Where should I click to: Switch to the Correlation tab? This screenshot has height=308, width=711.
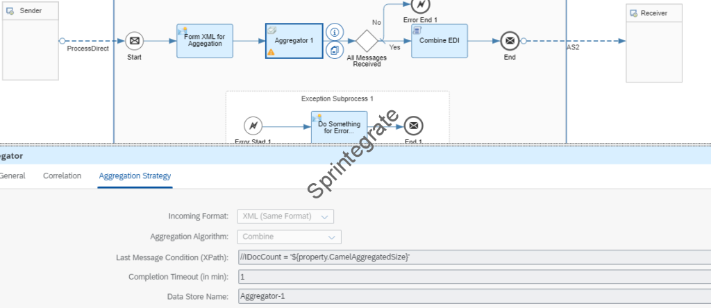coord(62,176)
